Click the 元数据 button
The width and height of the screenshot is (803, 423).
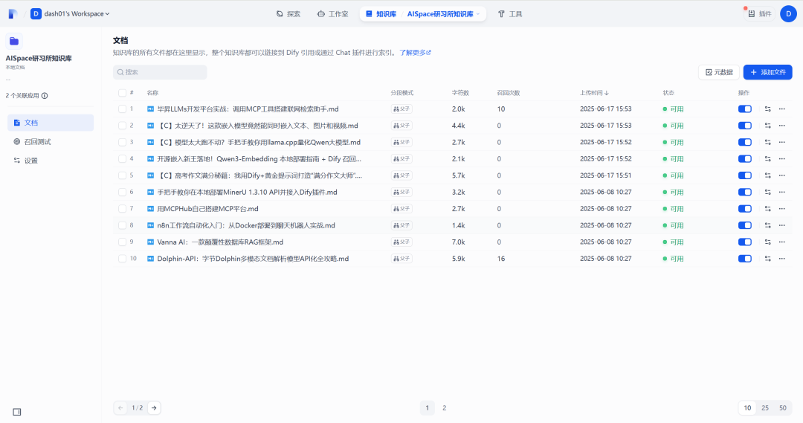coord(718,72)
